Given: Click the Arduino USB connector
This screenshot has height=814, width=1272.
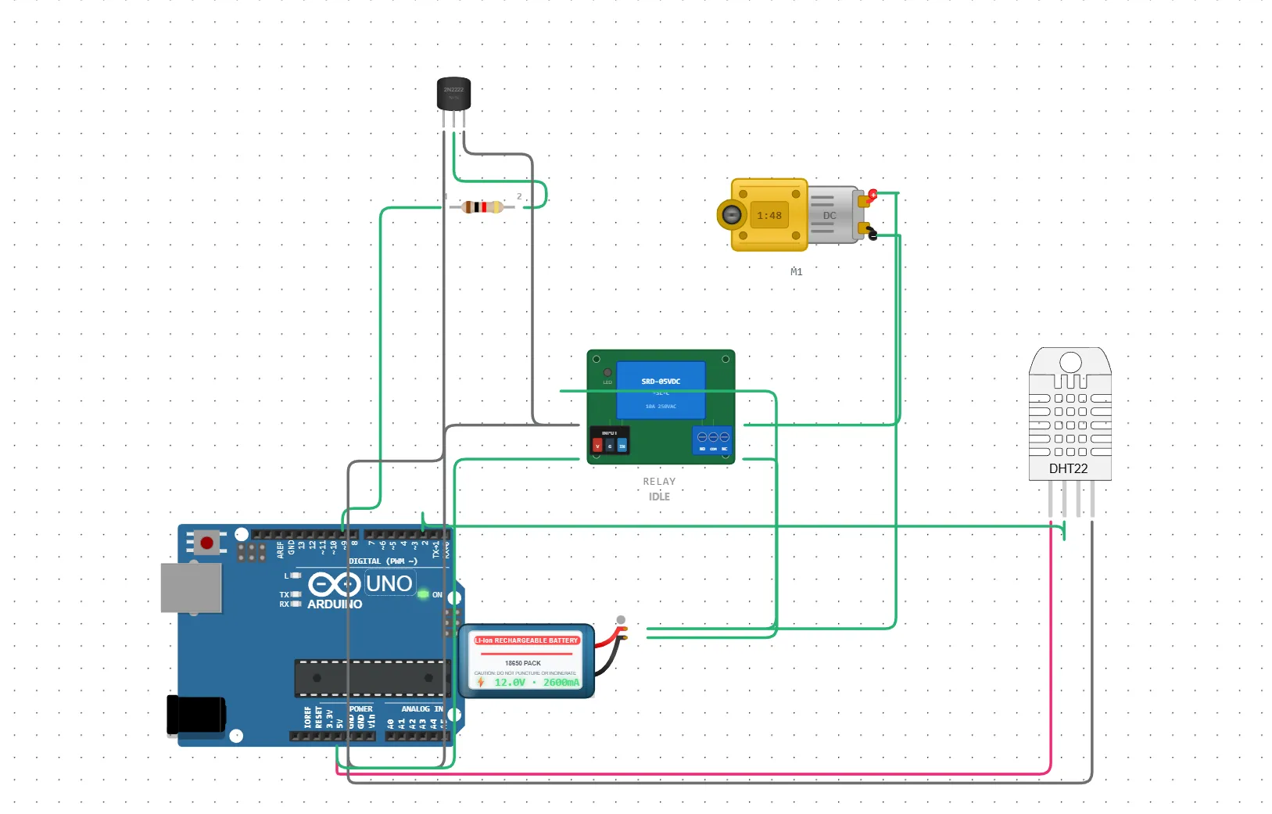Looking at the screenshot, I should (191, 586).
